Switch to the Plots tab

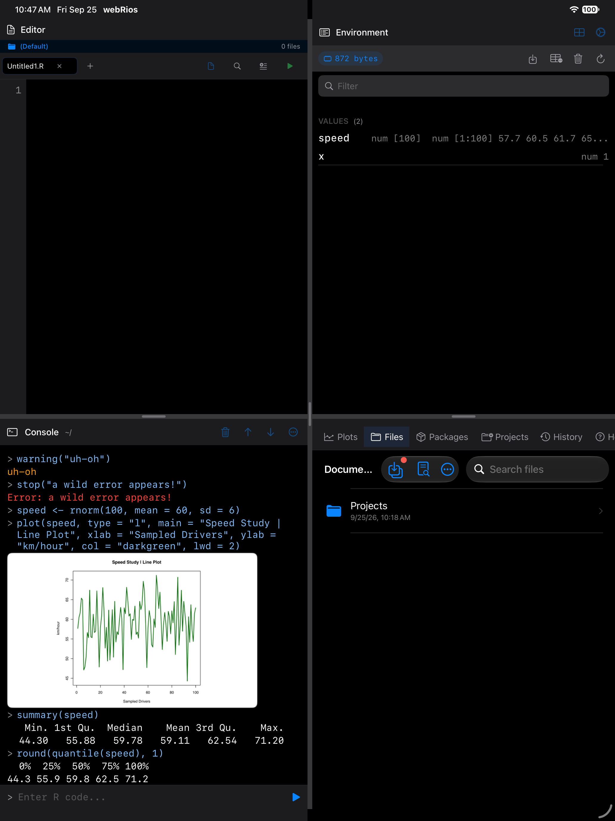(341, 437)
